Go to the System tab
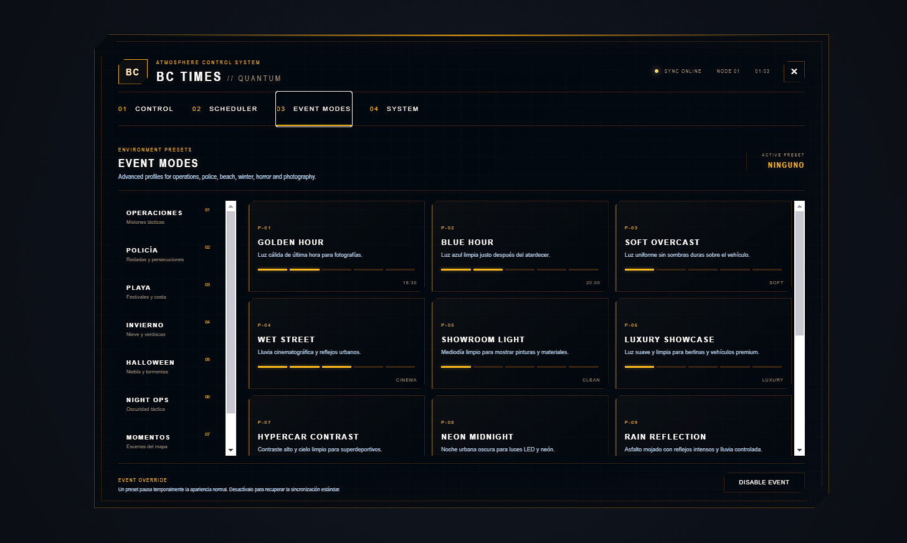Image resolution: width=907 pixels, height=543 pixels. click(394, 109)
